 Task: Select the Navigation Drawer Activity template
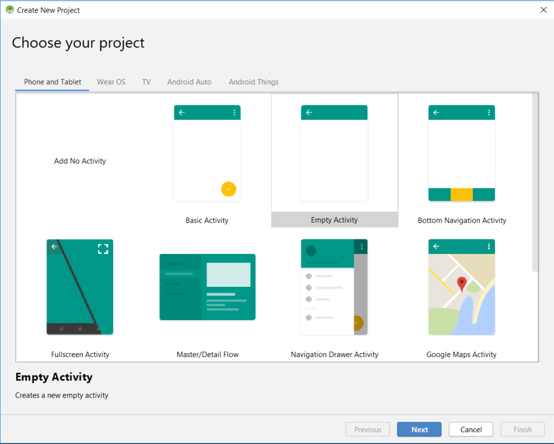[x=334, y=287]
